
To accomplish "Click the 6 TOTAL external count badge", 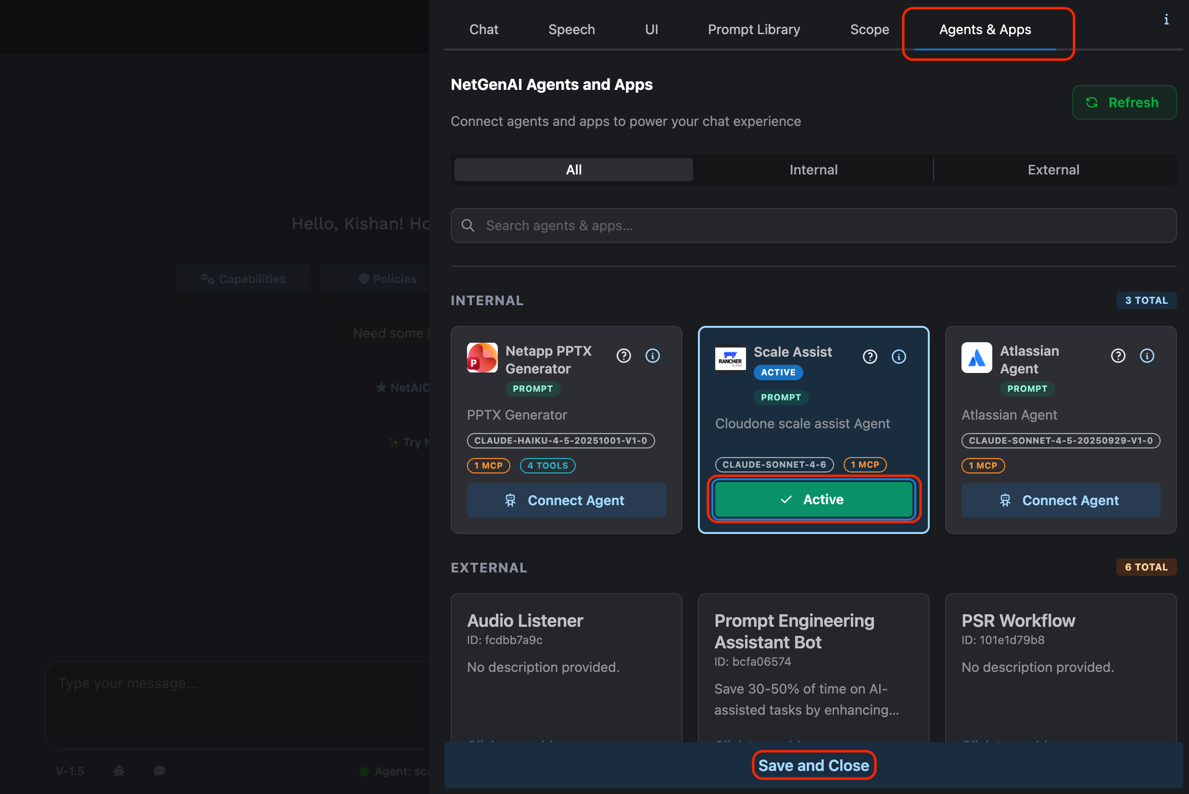I will click(1146, 567).
